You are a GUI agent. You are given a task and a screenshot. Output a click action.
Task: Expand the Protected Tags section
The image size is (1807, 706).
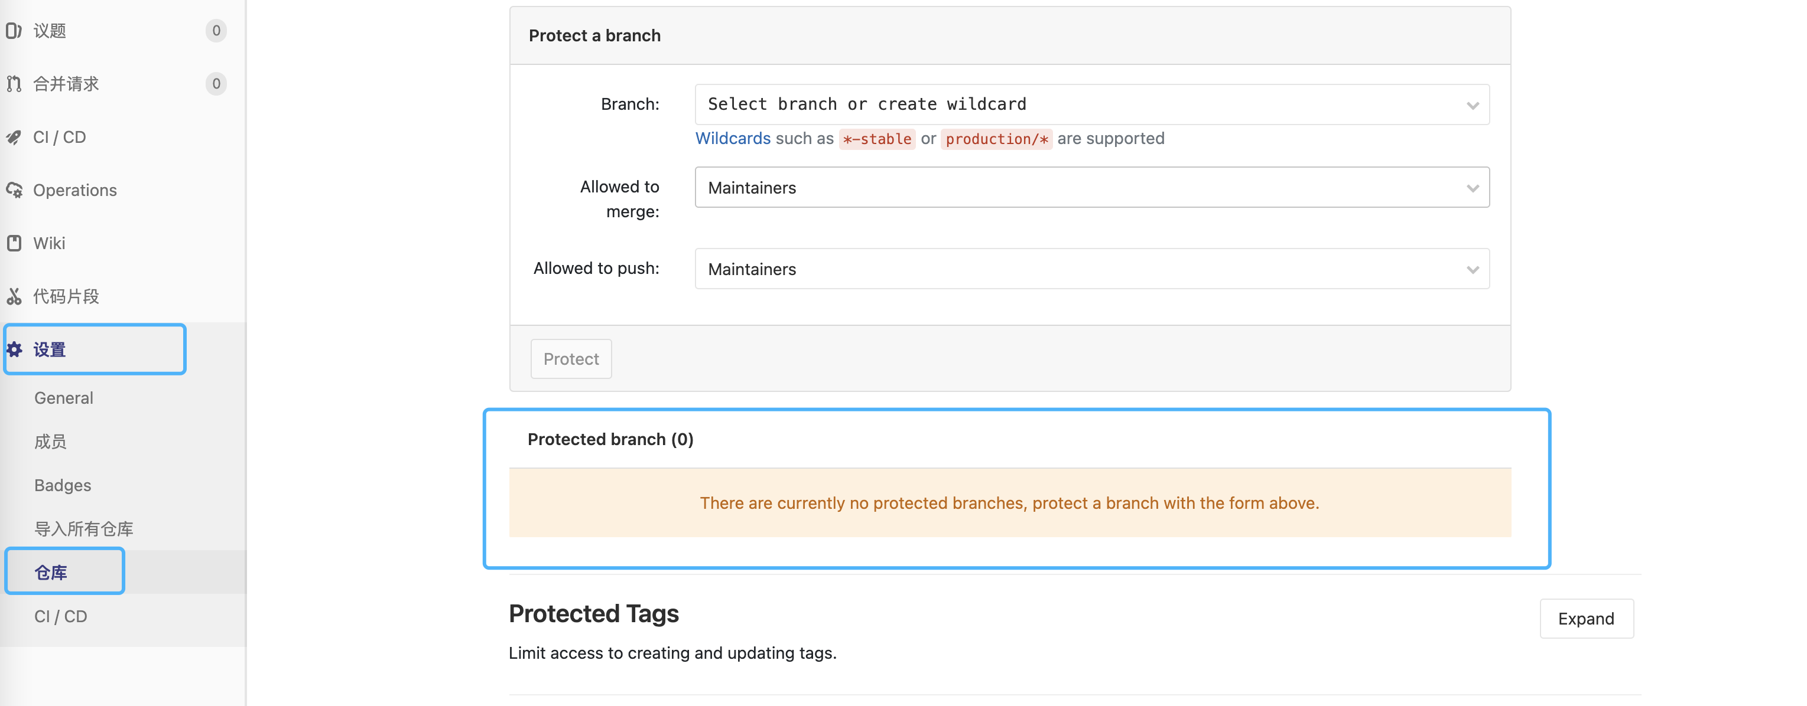(1586, 619)
